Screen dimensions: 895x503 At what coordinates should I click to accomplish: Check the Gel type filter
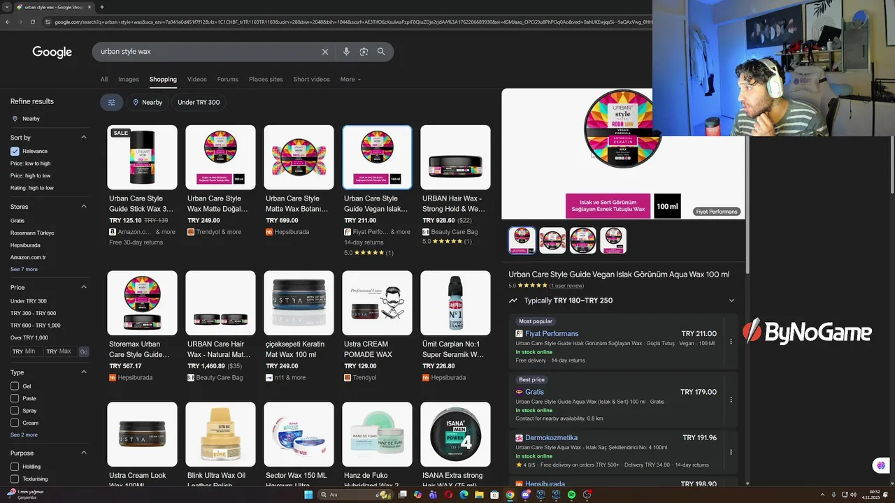tap(15, 386)
